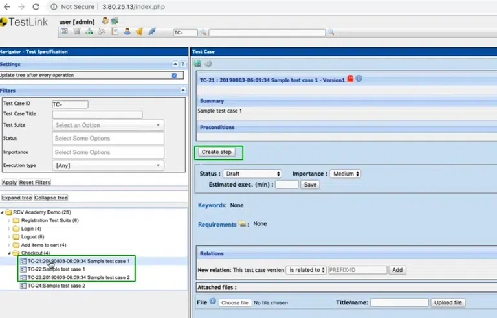Collapse the RCV Academy Demo root node

3,212
